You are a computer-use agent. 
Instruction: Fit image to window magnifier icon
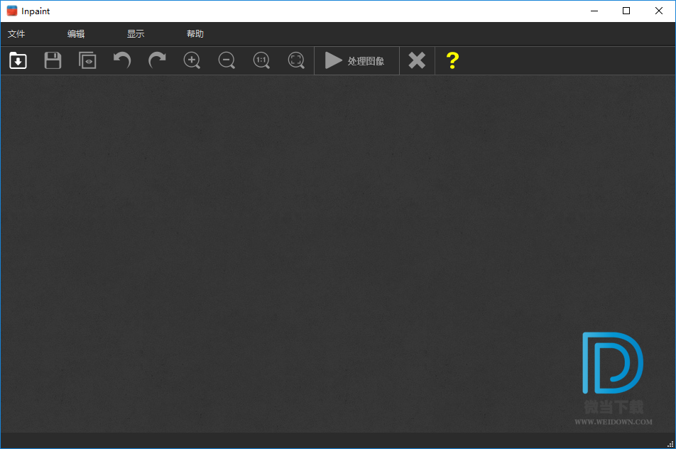point(296,60)
